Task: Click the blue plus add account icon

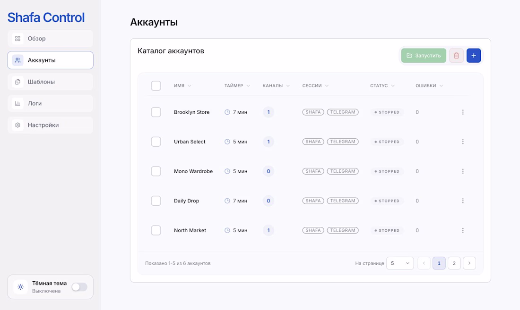Action: pos(474,56)
